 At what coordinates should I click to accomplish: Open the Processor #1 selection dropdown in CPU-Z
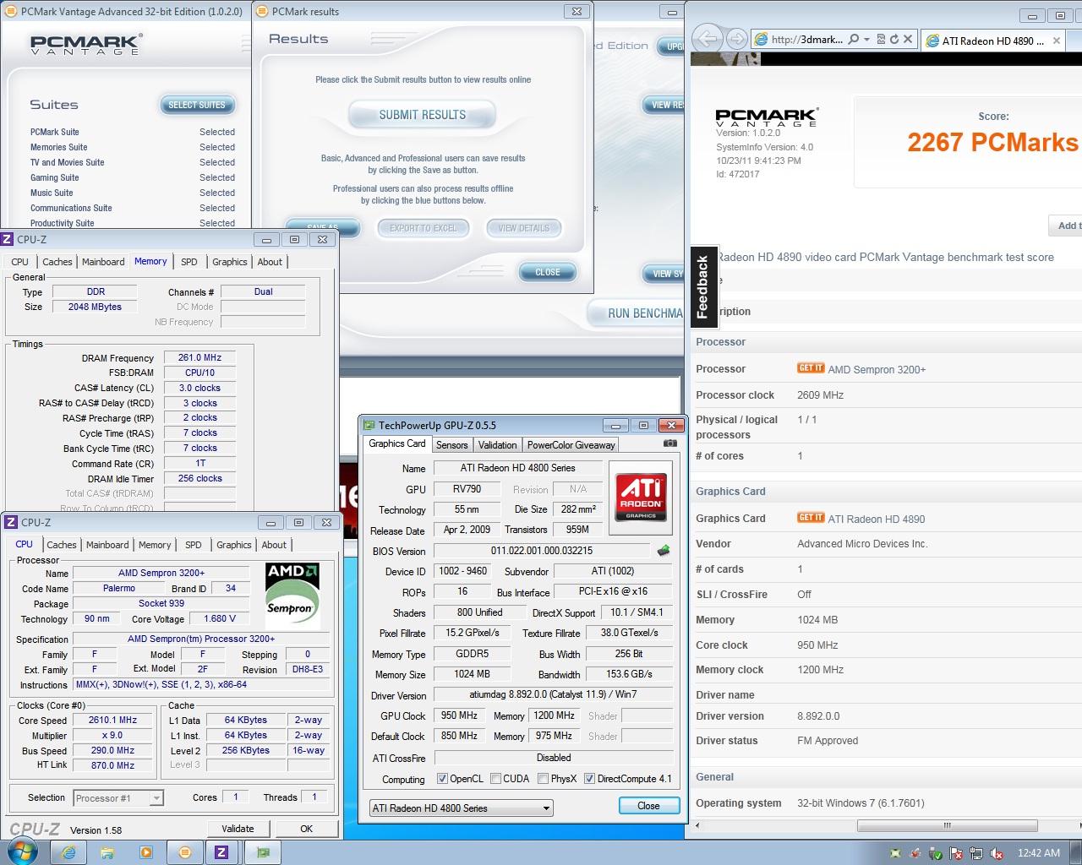(x=118, y=797)
